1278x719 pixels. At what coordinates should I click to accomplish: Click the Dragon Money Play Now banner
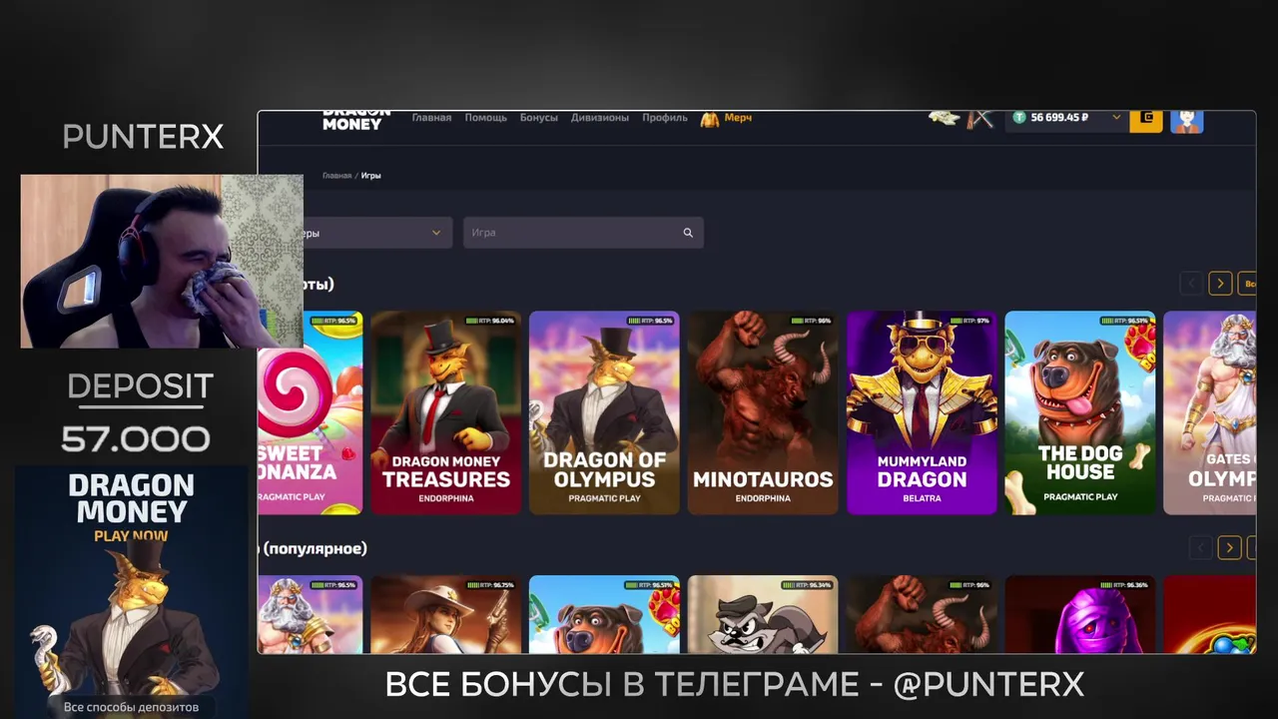[132, 591]
